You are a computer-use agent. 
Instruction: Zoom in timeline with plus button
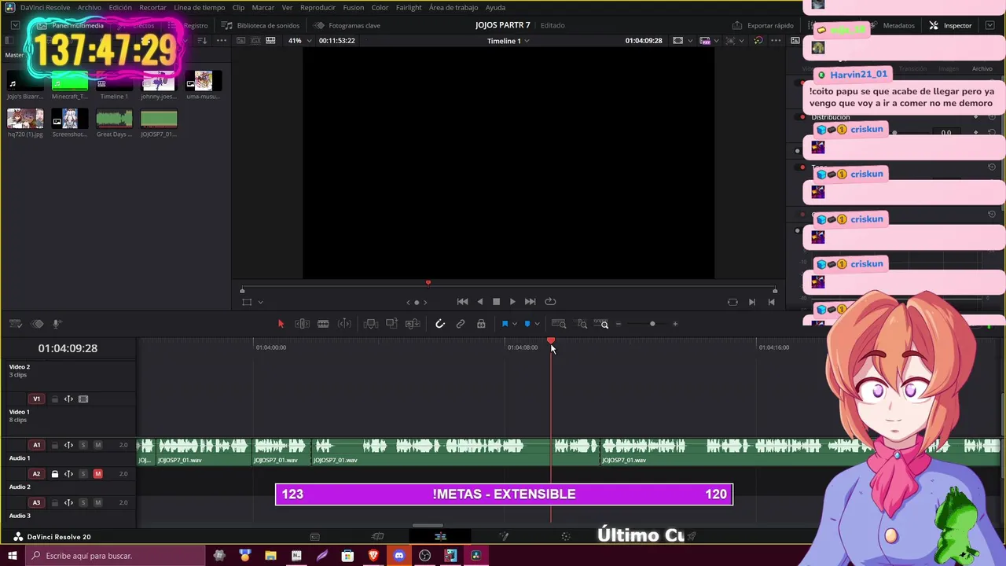pyautogui.click(x=675, y=324)
